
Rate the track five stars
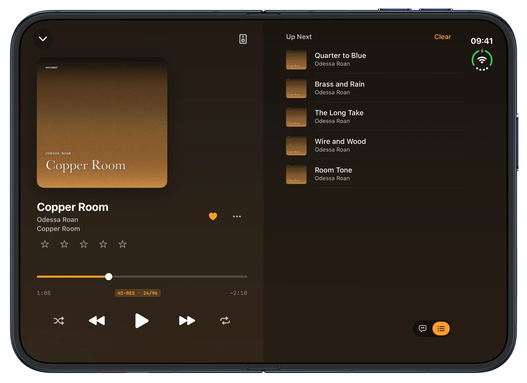(123, 244)
